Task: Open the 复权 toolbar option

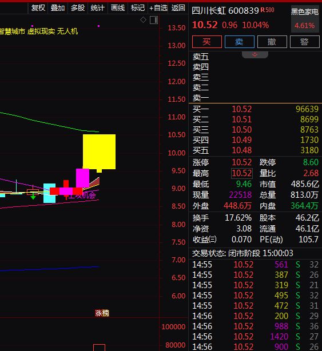Action: click(x=38, y=8)
